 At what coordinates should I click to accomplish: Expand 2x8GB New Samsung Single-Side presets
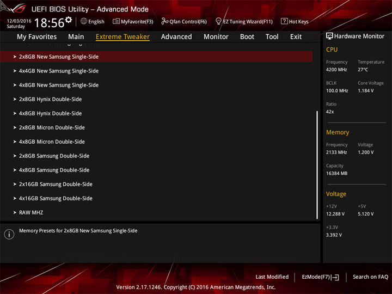tap(156, 57)
